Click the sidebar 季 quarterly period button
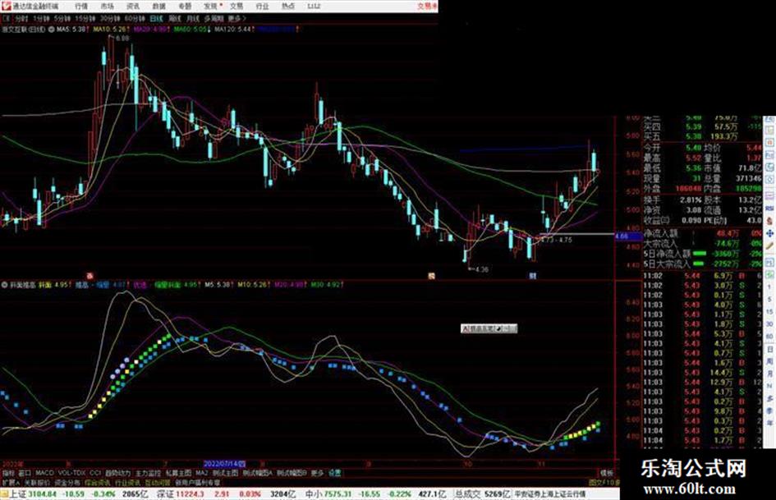Viewport: 776px width, 500px height. (769, 411)
